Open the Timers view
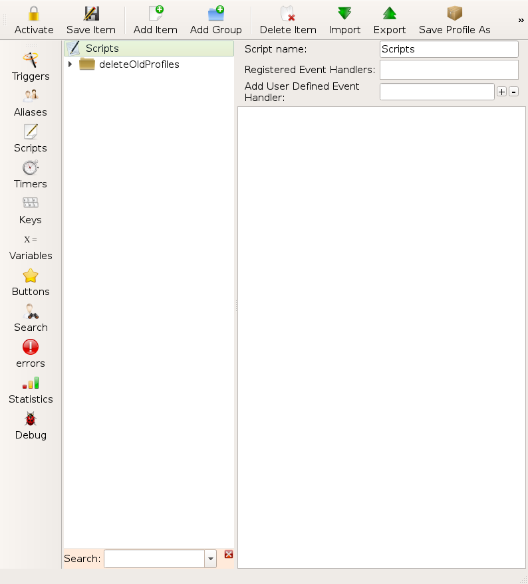Viewport: 528px width, 584px height. pyautogui.click(x=31, y=175)
